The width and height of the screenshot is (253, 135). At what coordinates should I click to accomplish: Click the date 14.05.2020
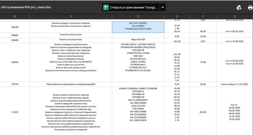[234, 119]
